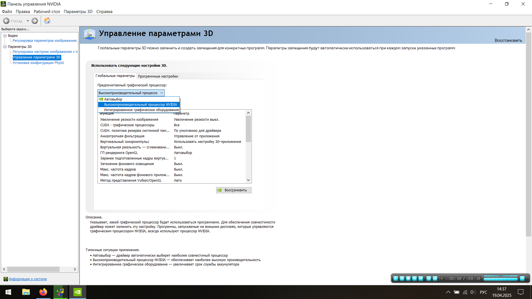Open Информация о системе link
This screenshot has height=299, width=532.
(x=28, y=279)
